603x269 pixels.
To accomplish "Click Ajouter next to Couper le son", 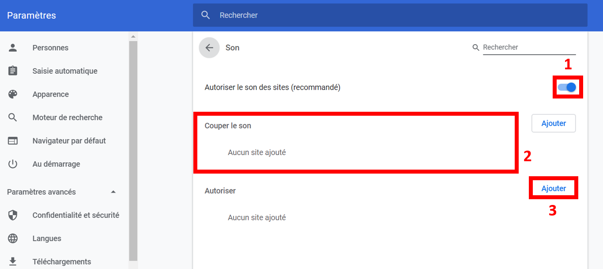I will coord(554,124).
